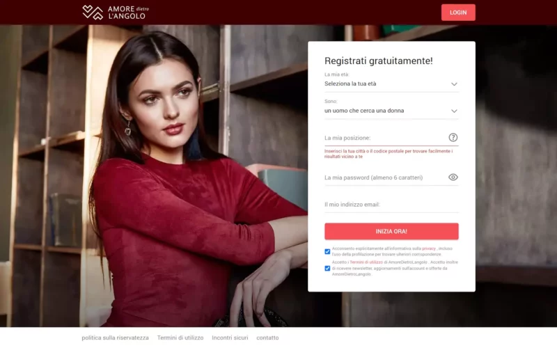This screenshot has width=557, height=348.
Task: Open the 'Termini di utilizzo' footer link
Action: pos(180,338)
